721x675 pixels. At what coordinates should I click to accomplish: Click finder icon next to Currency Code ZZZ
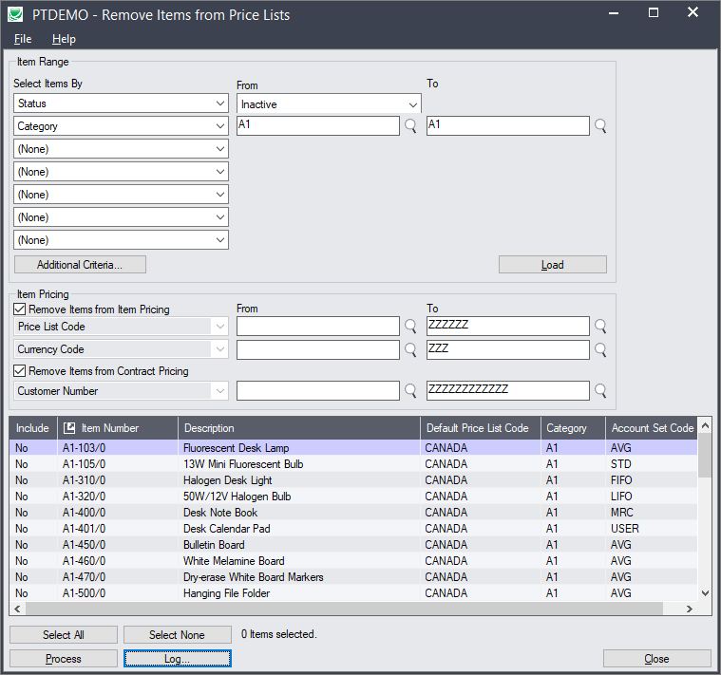(600, 349)
